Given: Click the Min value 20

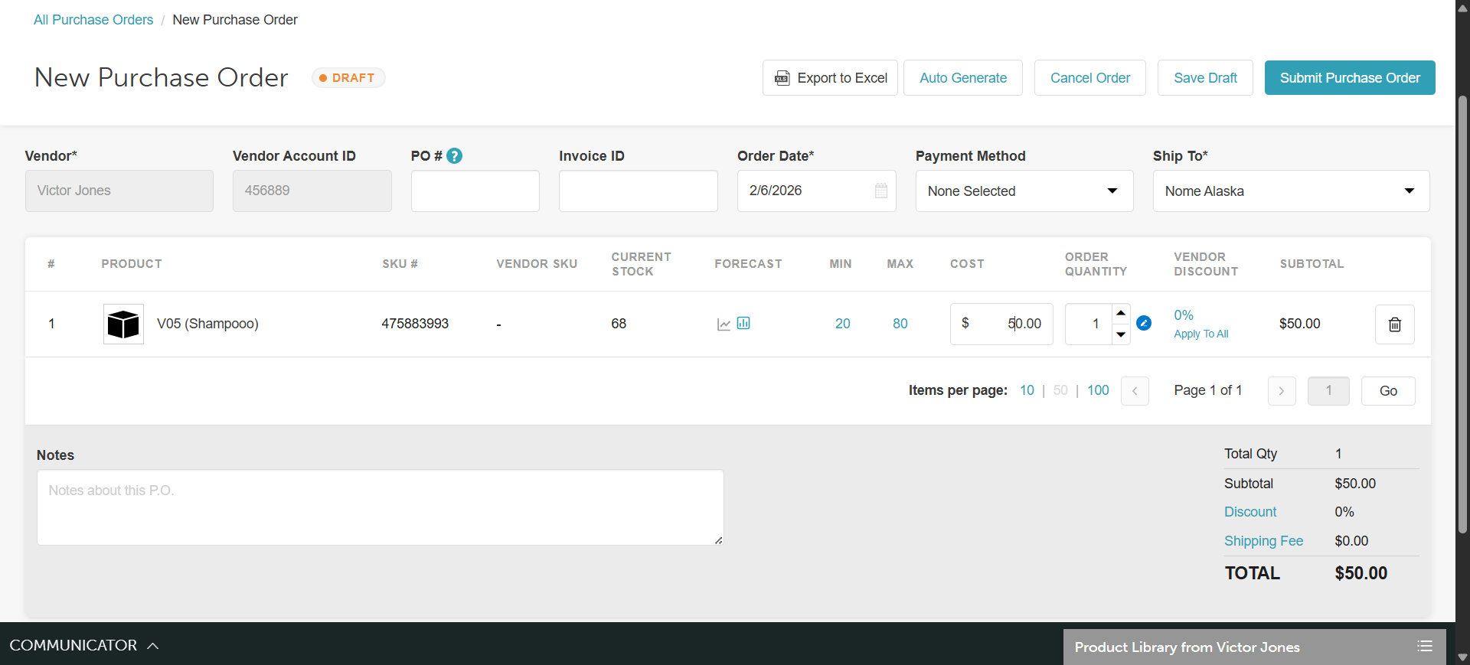Looking at the screenshot, I should coord(842,324).
